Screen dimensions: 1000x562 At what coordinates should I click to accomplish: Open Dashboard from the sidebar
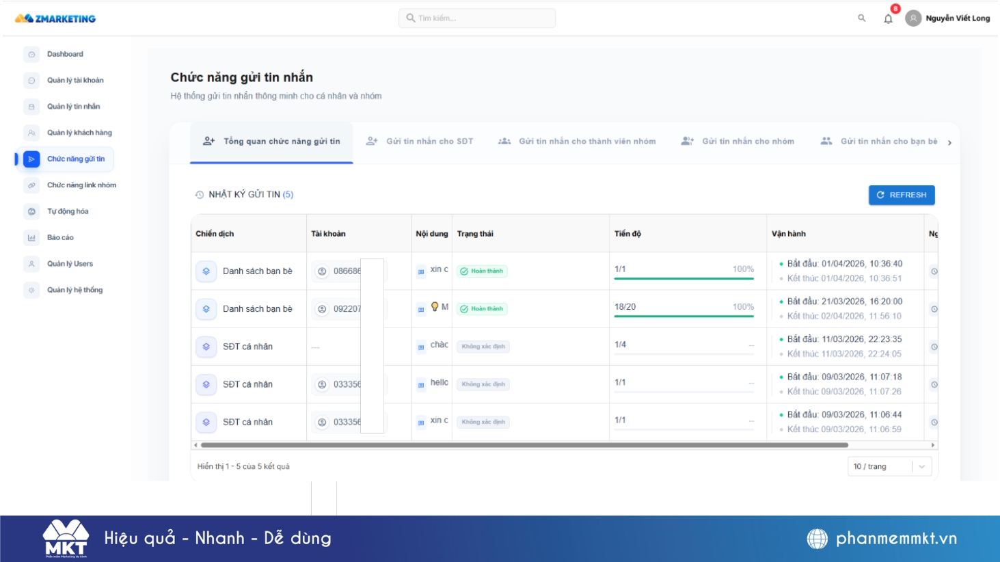(x=65, y=54)
